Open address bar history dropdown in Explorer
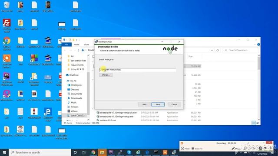Screen dimensions: 278x156 [x=212, y=50]
